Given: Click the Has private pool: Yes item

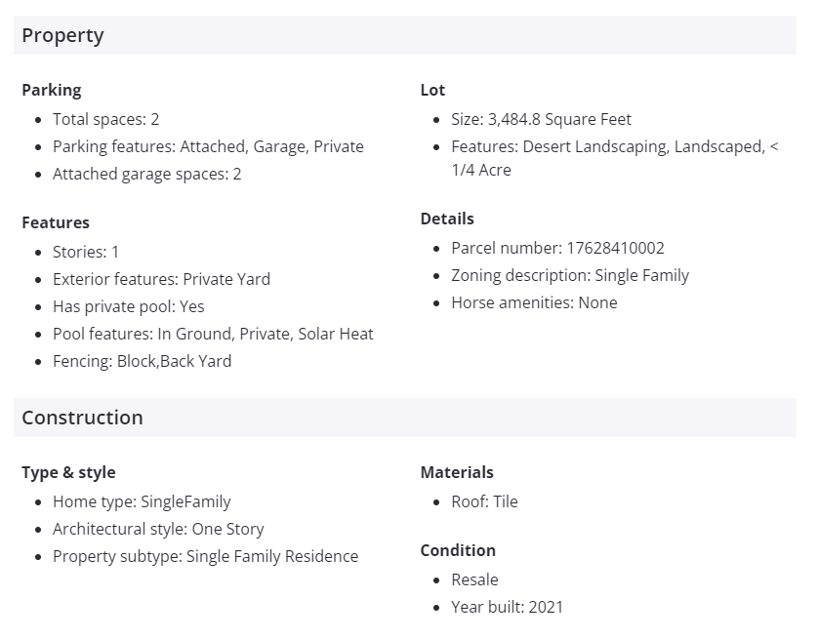Looking at the screenshot, I should 129,306.
